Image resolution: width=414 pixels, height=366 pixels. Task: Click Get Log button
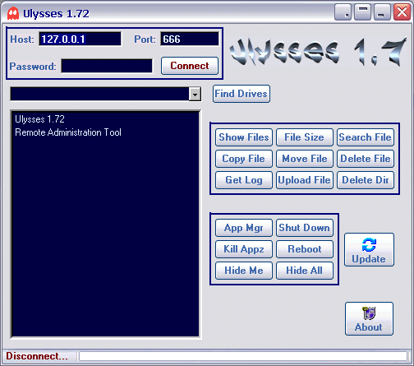(244, 180)
